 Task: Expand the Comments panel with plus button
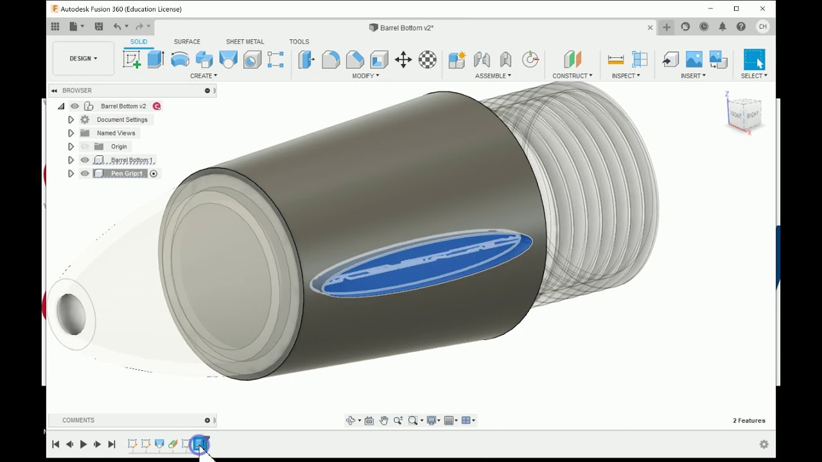[207, 420]
